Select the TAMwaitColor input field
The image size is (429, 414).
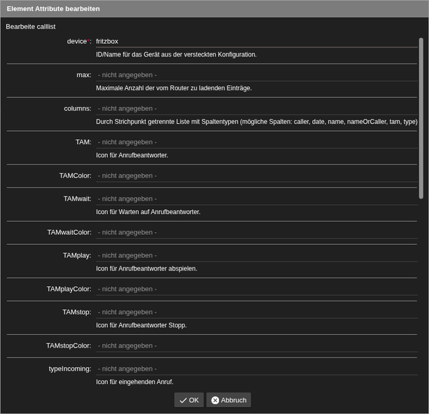pyautogui.click(x=257, y=232)
